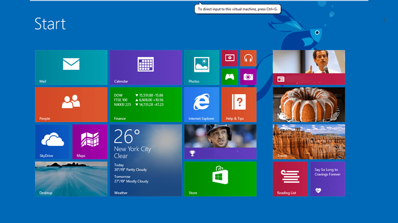Screen dimensions: 398x223
Task: Open the Store tile
Action: click(x=220, y=179)
